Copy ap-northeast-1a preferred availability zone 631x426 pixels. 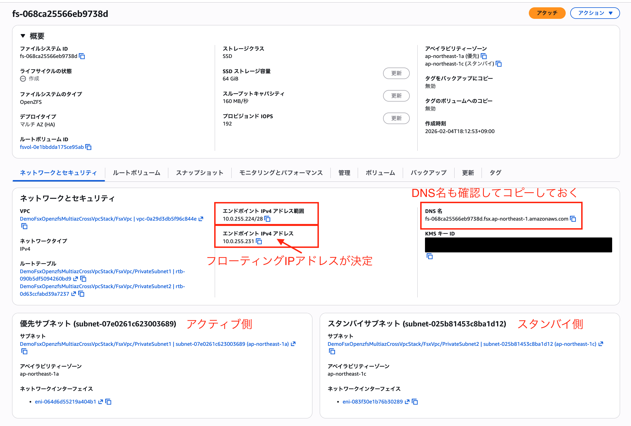[x=484, y=56]
